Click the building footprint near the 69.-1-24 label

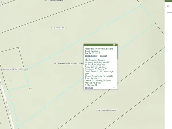click(16, 71)
